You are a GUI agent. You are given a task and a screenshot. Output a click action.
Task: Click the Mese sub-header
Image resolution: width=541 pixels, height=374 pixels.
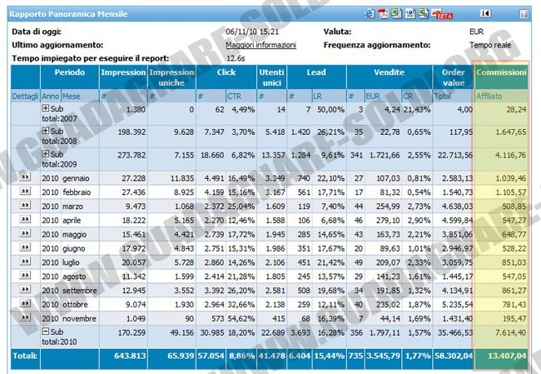pyautogui.click(x=71, y=97)
